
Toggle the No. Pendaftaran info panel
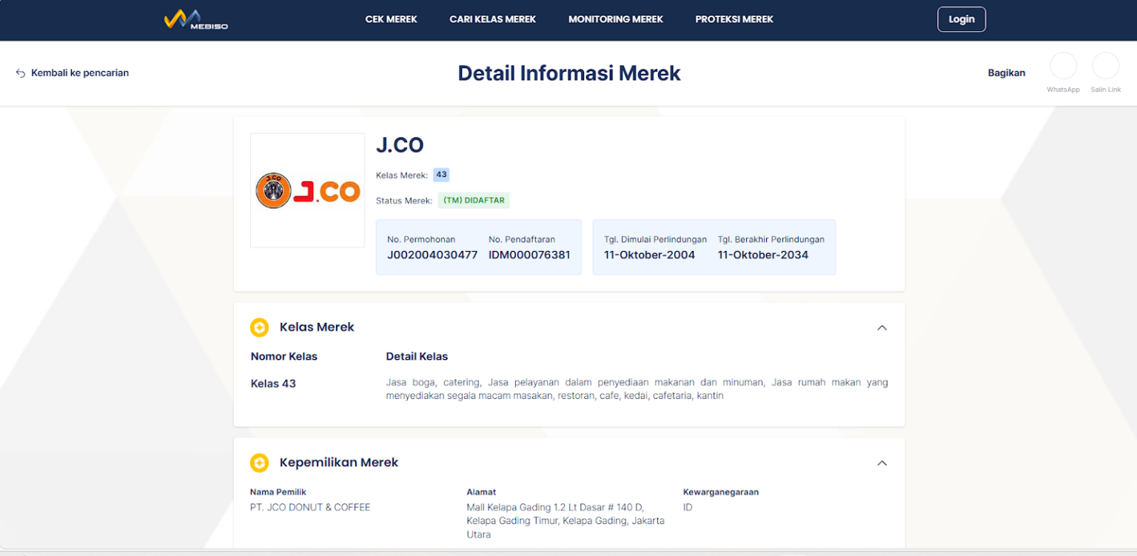coord(529,247)
